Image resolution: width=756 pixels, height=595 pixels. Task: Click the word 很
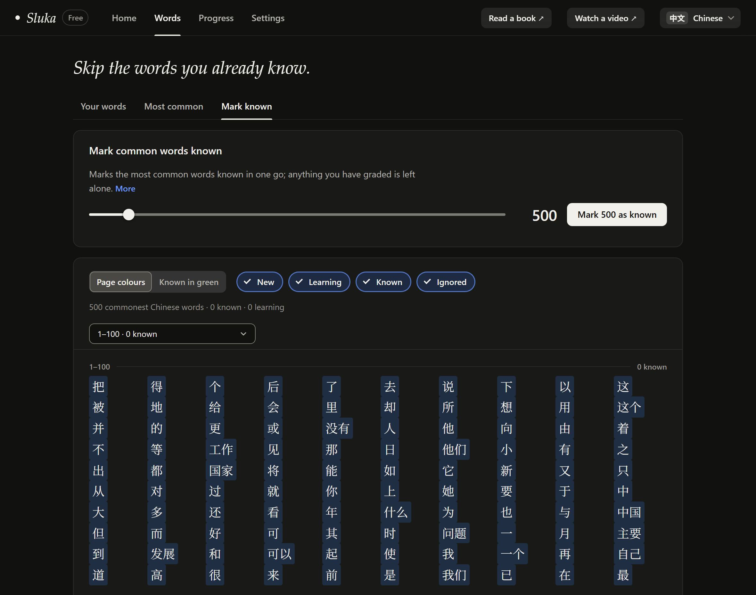tap(215, 575)
